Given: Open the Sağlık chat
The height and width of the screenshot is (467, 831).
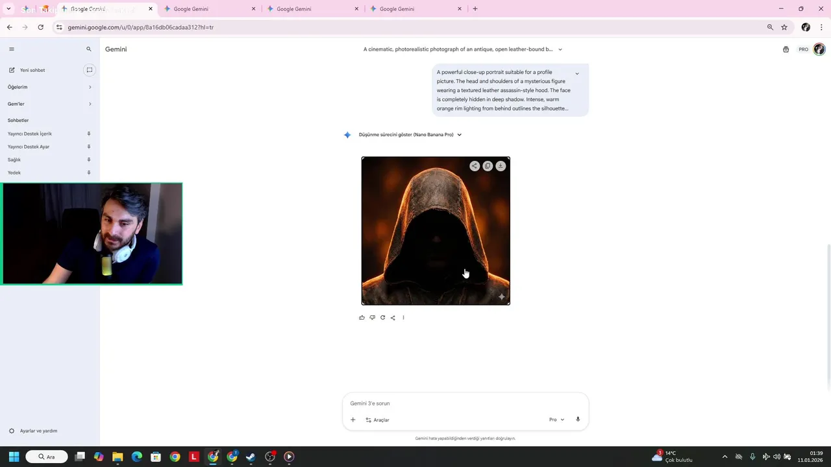Looking at the screenshot, I should click(14, 160).
